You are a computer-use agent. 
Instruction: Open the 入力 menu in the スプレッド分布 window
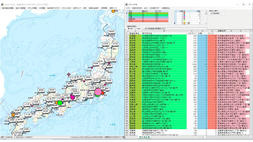(128, 8)
